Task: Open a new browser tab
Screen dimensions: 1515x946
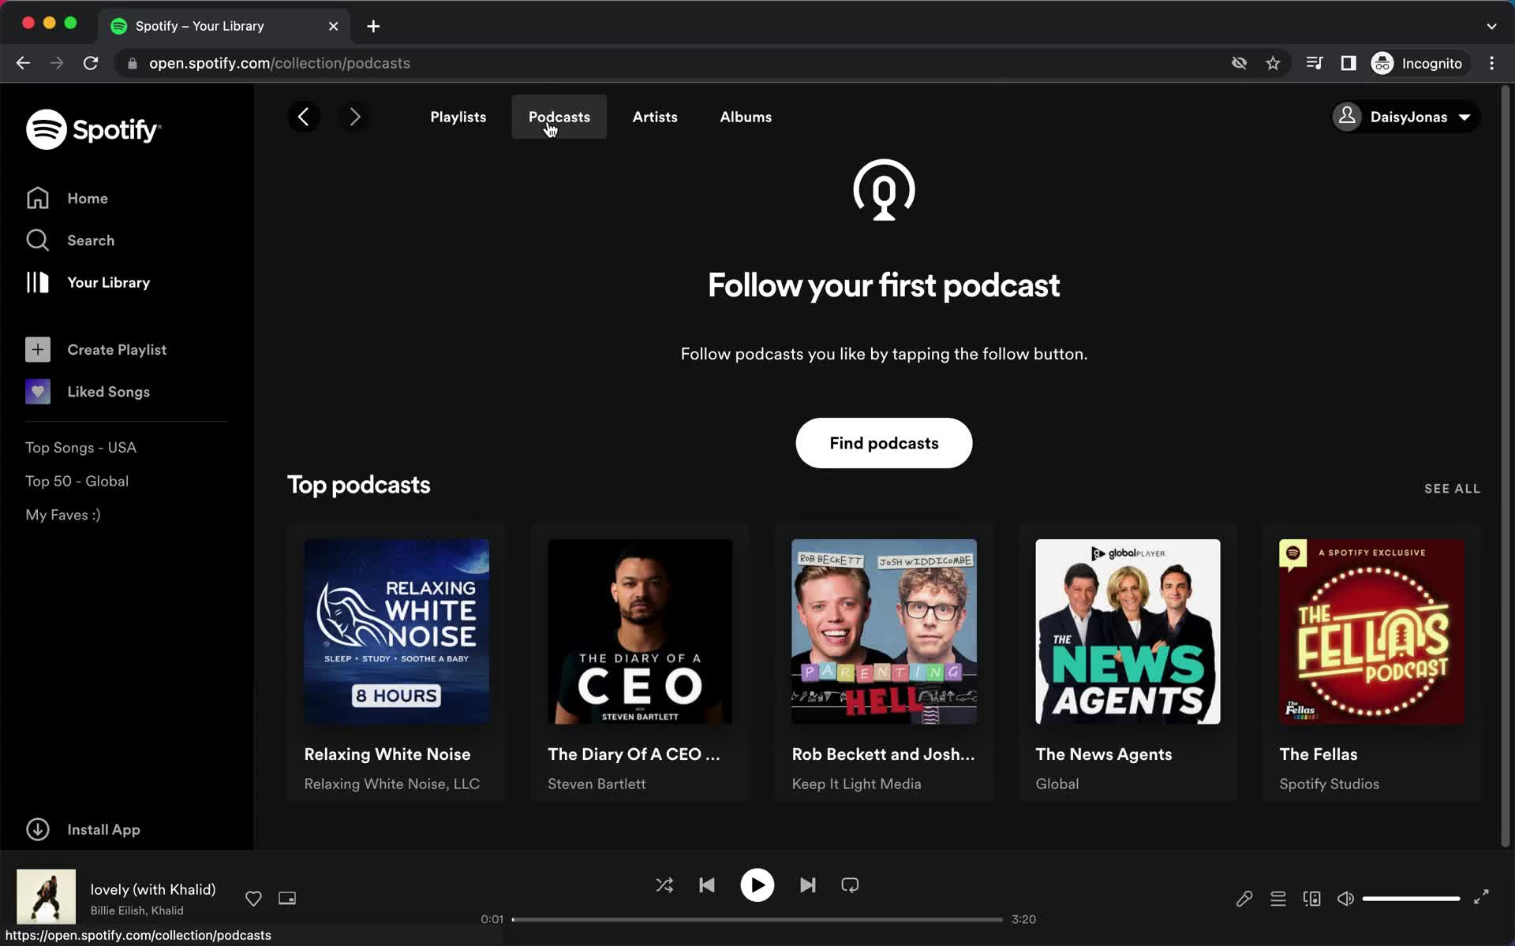Action: click(x=373, y=26)
